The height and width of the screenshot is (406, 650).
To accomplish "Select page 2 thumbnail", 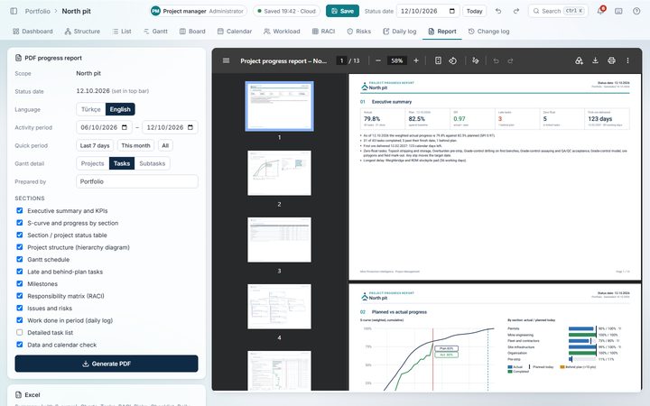I will 279,172.
